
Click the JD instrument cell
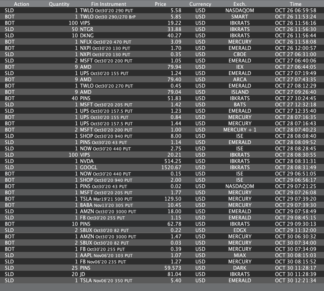click(82, 274)
